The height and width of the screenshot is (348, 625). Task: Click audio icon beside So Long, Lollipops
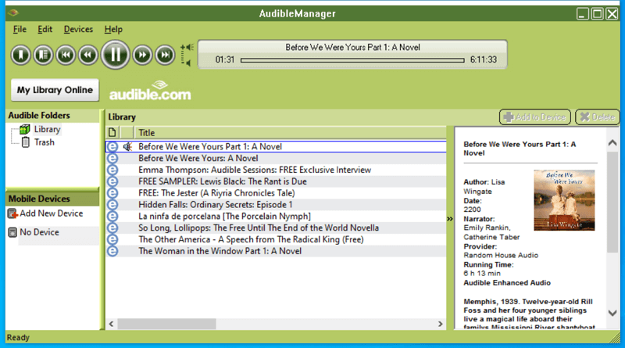112,228
